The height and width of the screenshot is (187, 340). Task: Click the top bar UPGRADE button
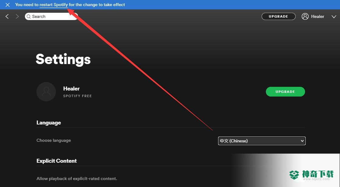(x=278, y=16)
